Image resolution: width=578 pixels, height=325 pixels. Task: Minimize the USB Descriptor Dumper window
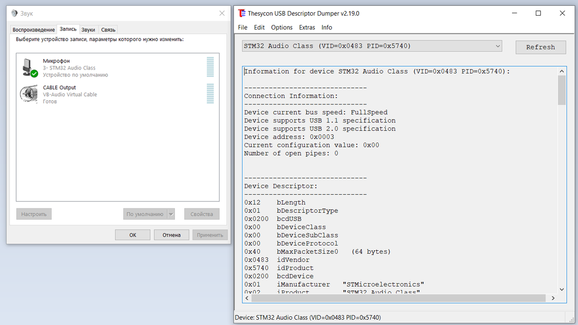515,13
